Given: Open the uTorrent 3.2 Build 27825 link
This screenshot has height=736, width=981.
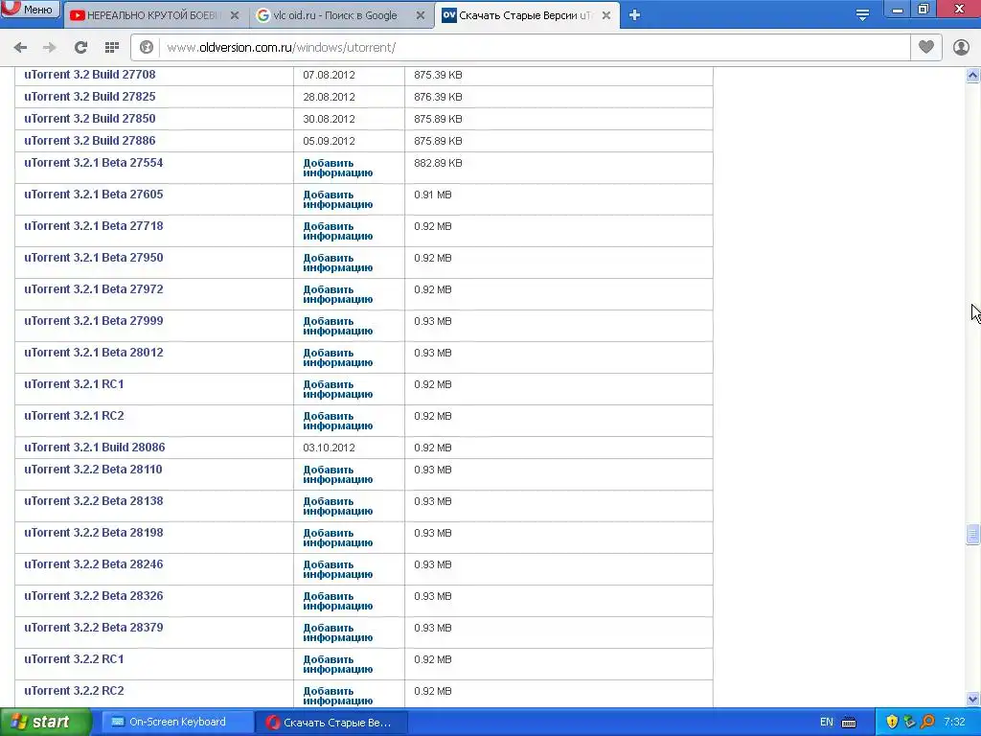Looking at the screenshot, I should 89,97.
